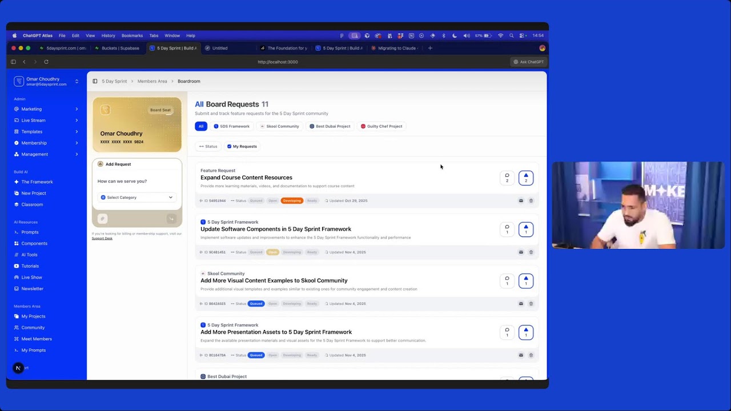Click the gold Board Seat member card
The width and height of the screenshot is (731, 411).
(137, 125)
